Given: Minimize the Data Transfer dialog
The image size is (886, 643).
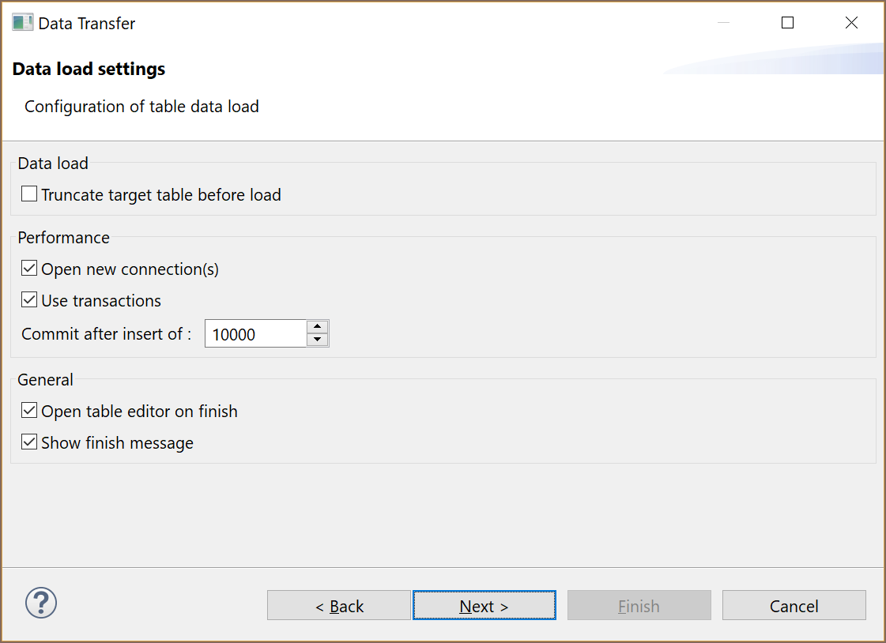Looking at the screenshot, I should tap(723, 23).
